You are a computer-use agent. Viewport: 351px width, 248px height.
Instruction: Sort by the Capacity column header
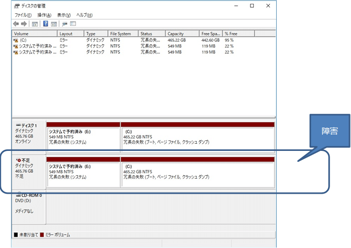coord(182,34)
